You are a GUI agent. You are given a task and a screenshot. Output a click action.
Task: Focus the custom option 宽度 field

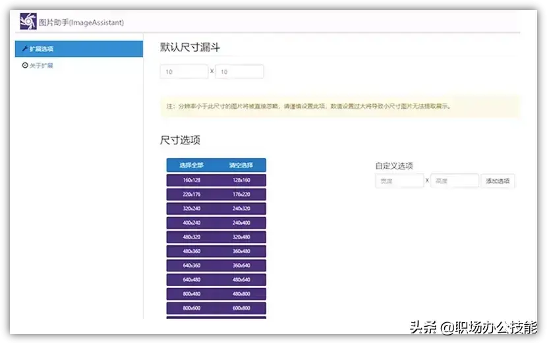click(x=399, y=181)
